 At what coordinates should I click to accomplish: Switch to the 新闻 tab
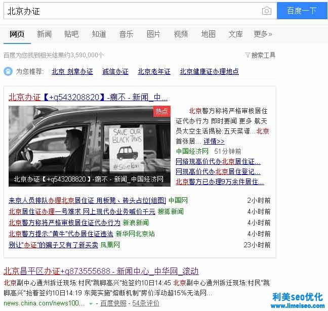(45, 34)
